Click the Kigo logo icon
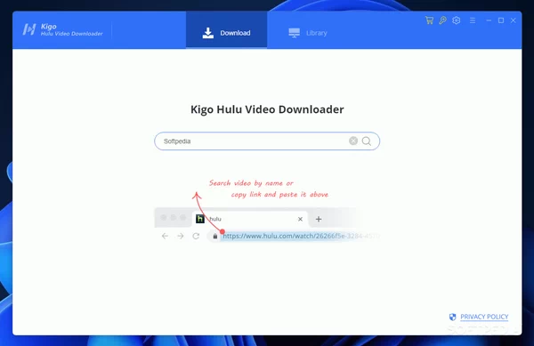Image resolution: width=534 pixels, height=346 pixels. 29,29
